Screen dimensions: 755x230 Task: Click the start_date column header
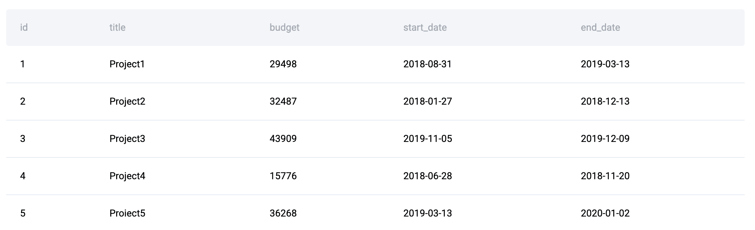pos(425,28)
